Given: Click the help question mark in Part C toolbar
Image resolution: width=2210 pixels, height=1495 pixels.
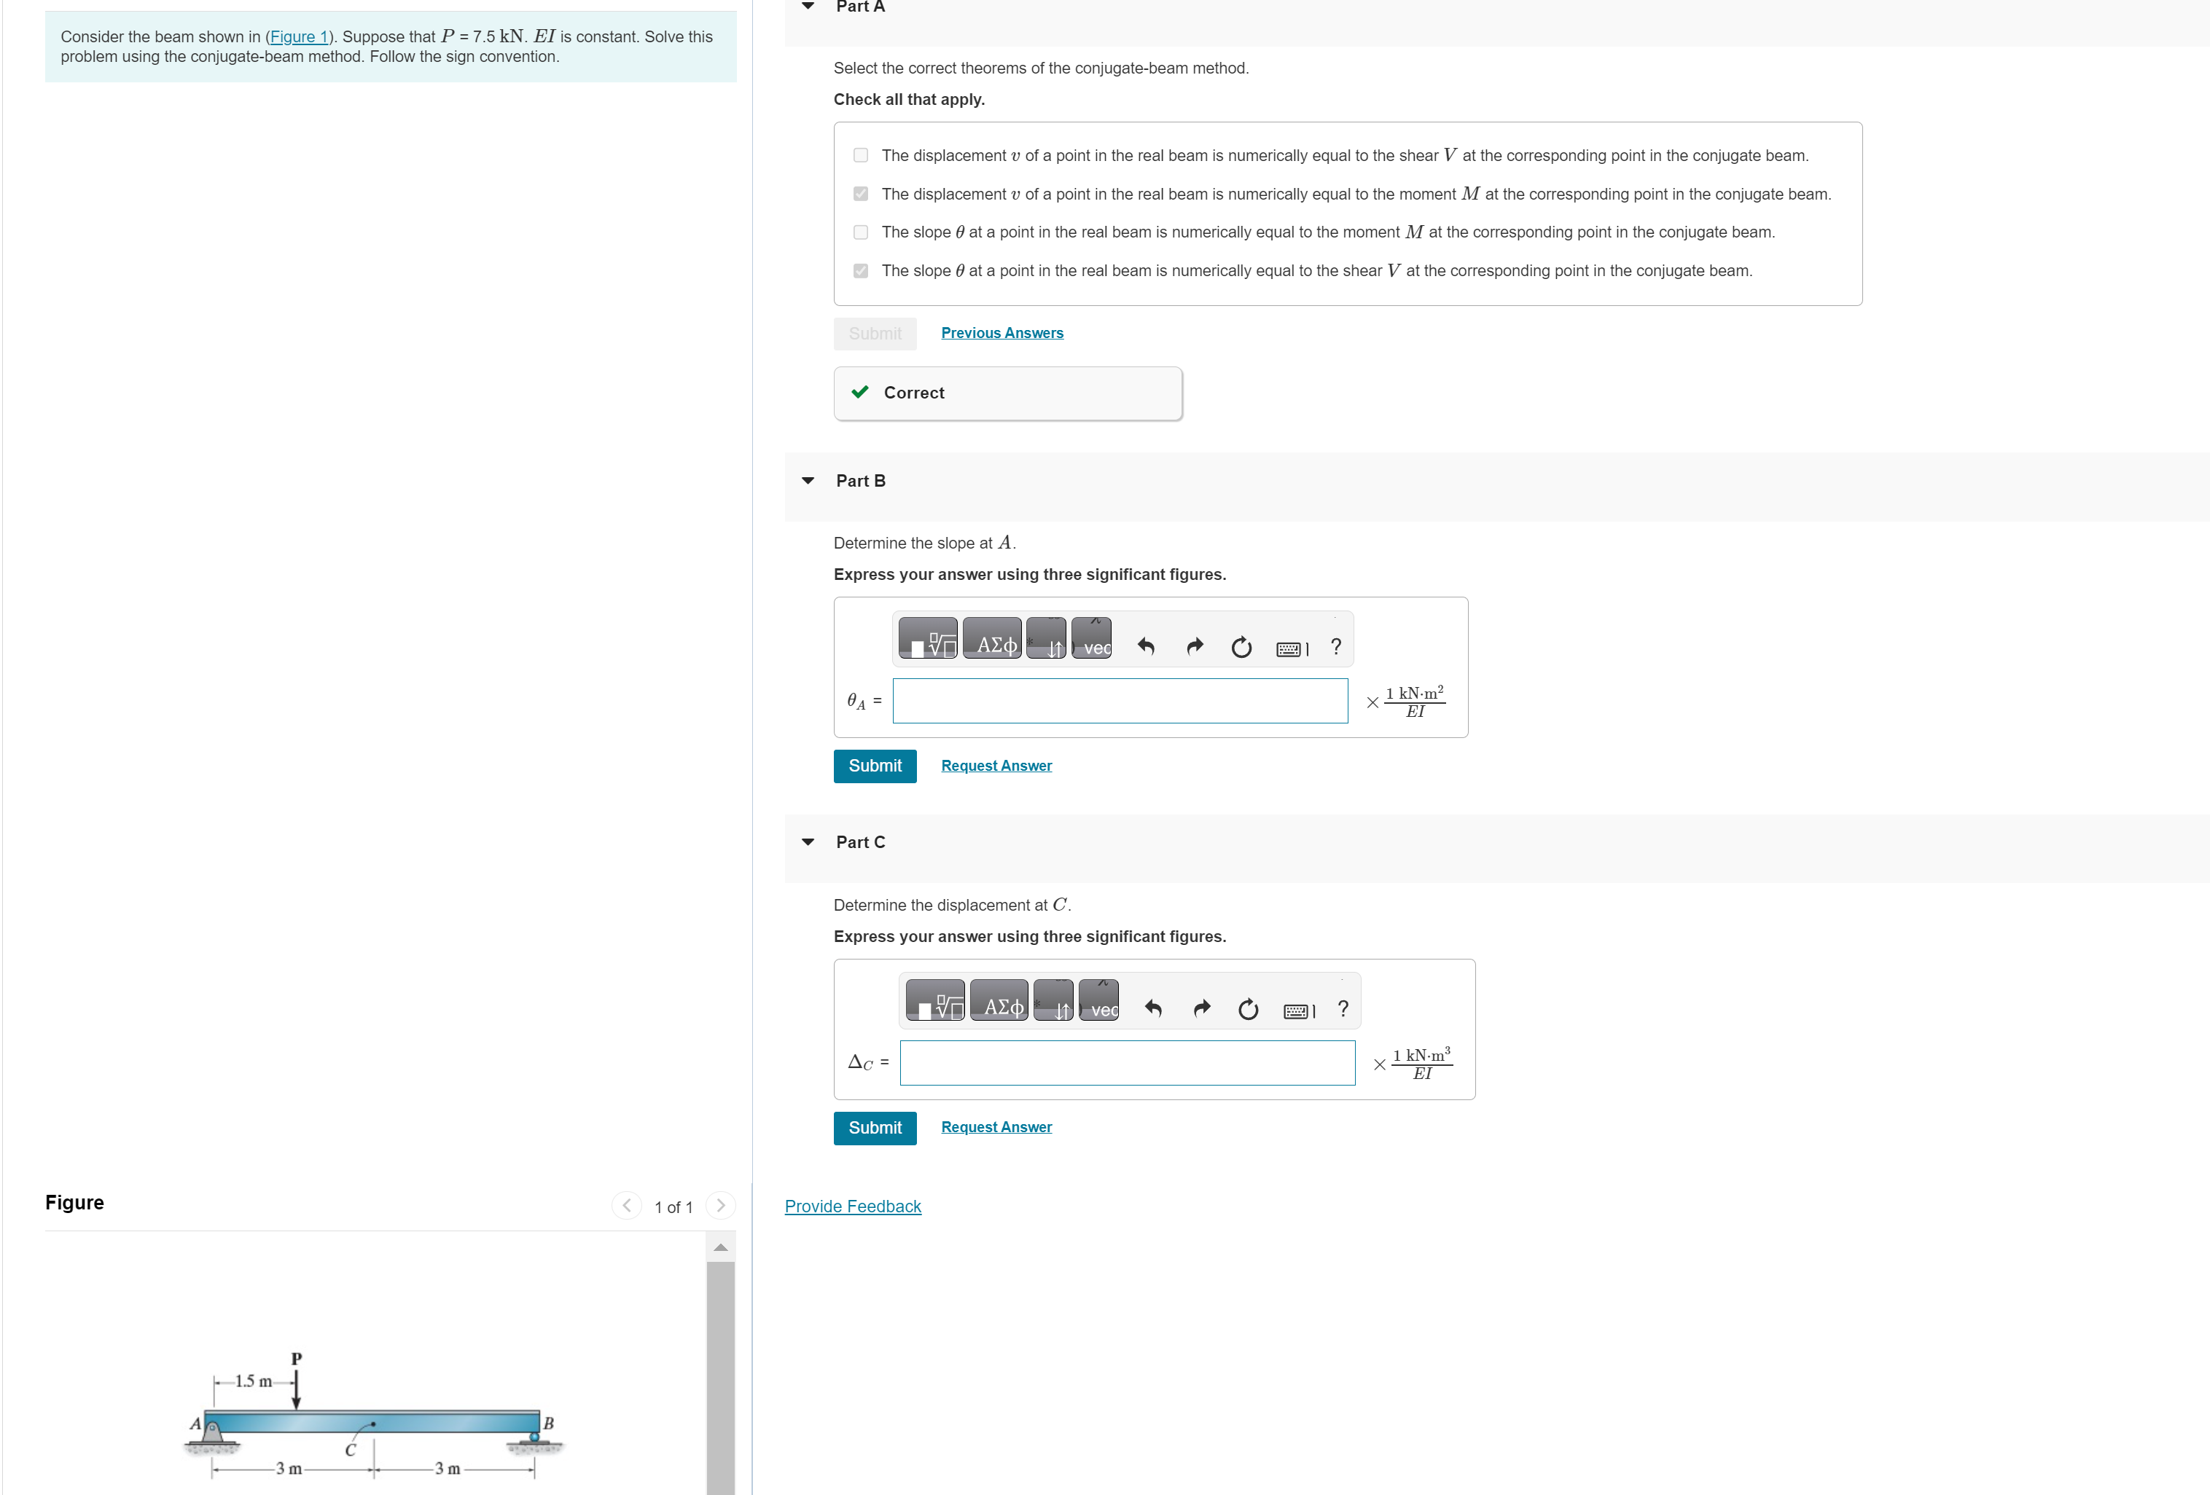Looking at the screenshot, I should 1343,1008.
